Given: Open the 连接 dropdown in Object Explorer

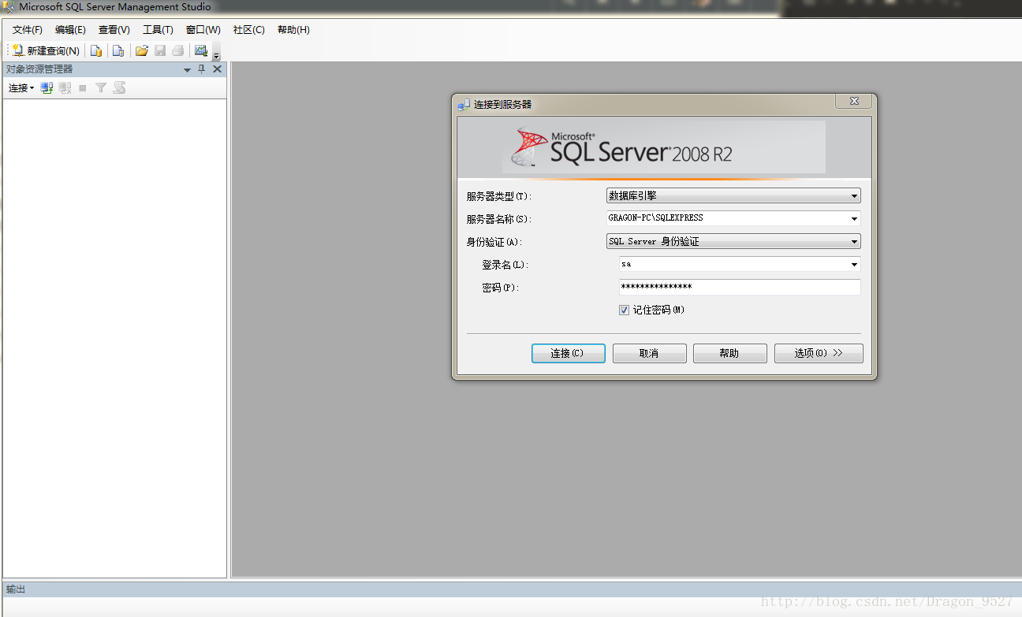Looking at the screenshot, I should [x=21, y=88].
